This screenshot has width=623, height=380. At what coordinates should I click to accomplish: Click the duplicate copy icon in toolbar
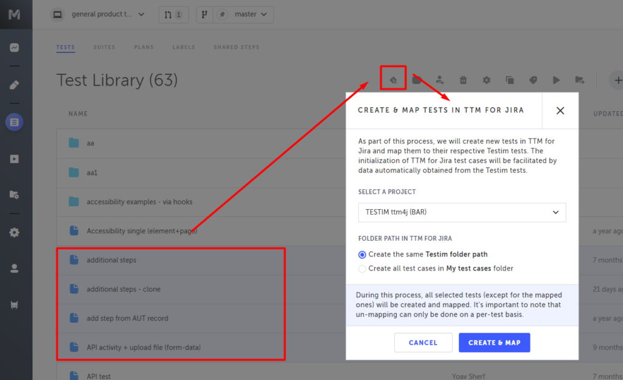click(510, 80)
